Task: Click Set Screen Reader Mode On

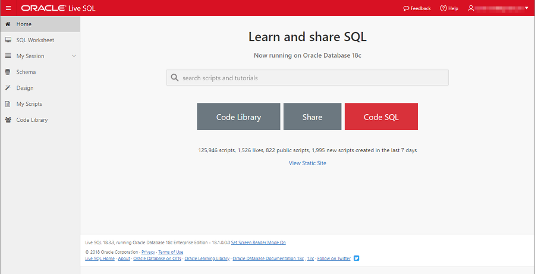Action: [259, 242]
